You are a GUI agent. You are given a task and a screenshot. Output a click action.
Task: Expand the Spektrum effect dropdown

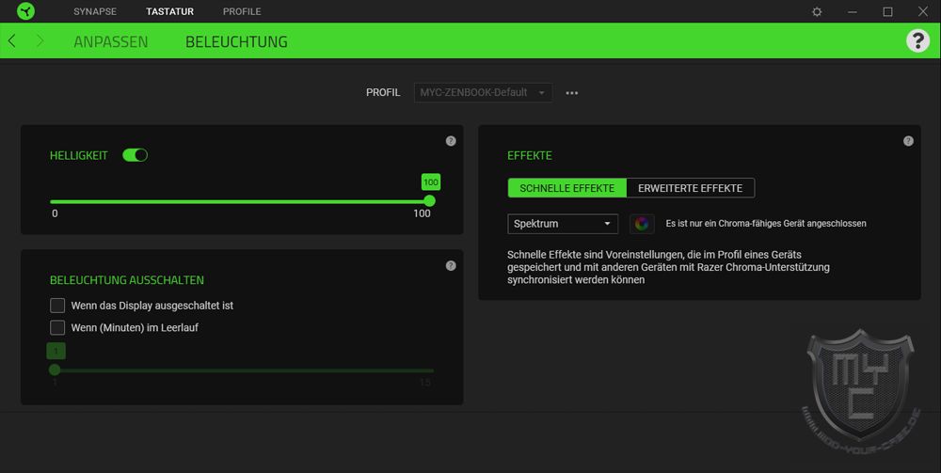click(x=562, y=224)
